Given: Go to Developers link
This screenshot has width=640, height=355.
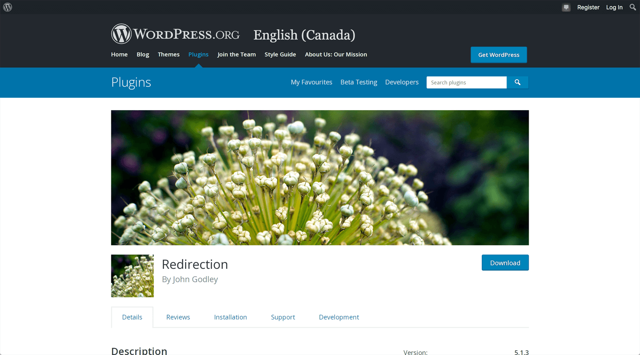Looking at the screenshot, I should click(402, 82).
